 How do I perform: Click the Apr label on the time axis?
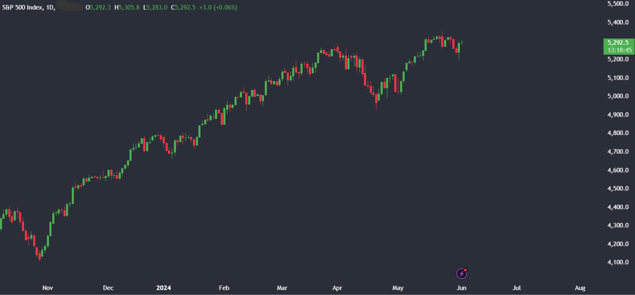tap(337, 288)
